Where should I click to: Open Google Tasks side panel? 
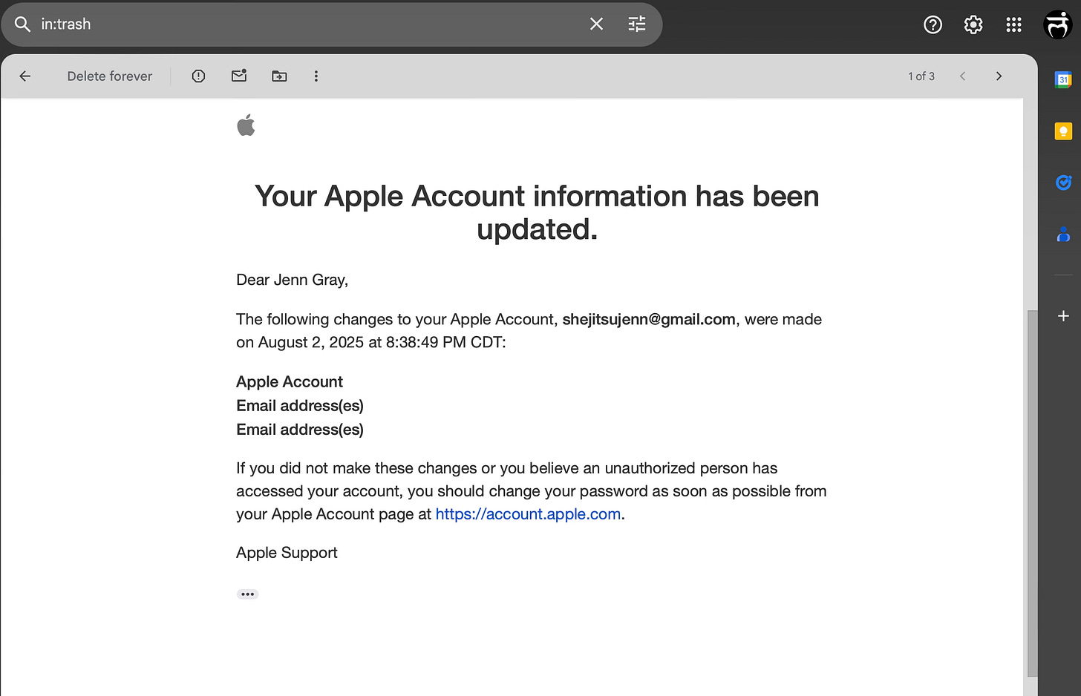click(x=1063, y=183)
